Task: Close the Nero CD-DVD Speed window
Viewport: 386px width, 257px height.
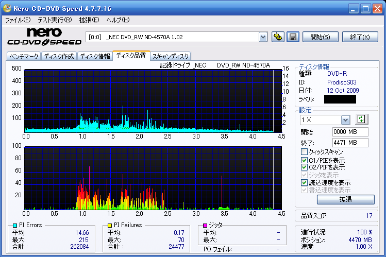Action: [x=377, y=9]
